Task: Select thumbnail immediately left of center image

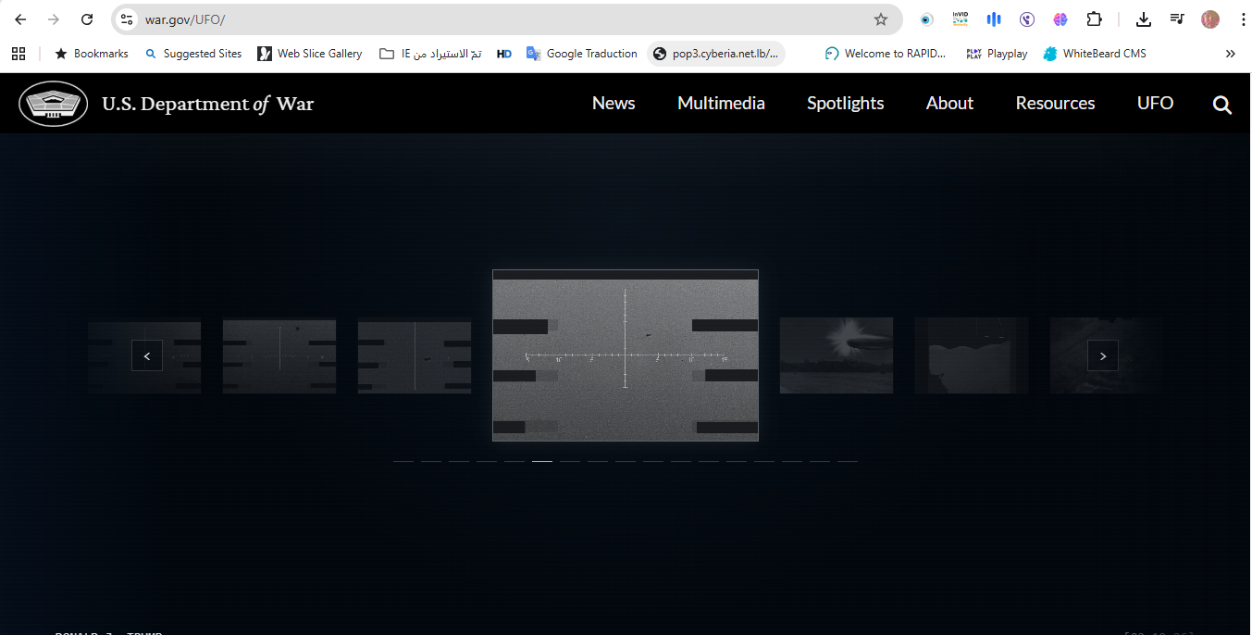Action: click(415, 355)
